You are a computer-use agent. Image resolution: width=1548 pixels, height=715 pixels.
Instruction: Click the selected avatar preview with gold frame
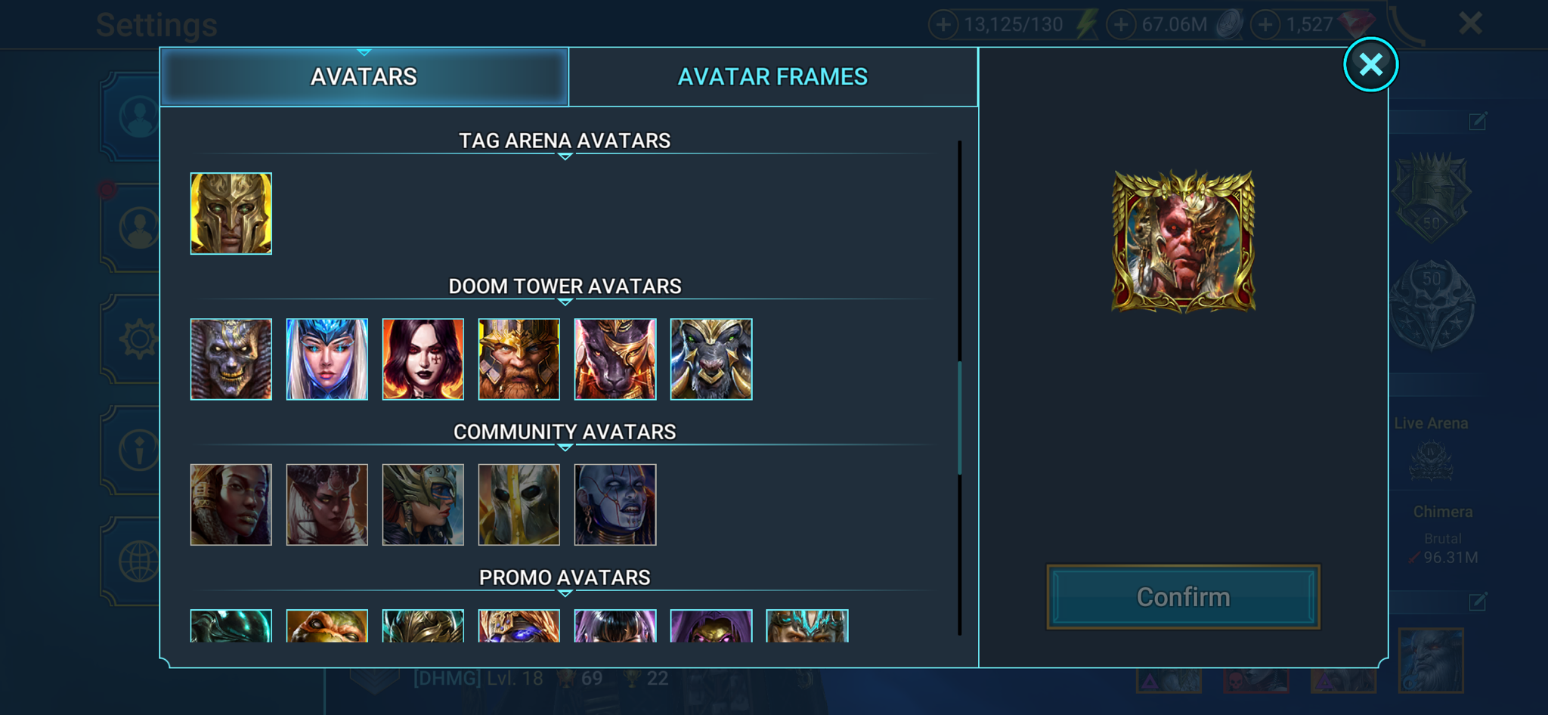coord(1183,241)
